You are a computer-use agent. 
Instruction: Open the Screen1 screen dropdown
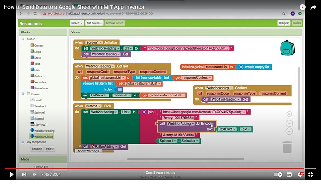pos(77,23)
